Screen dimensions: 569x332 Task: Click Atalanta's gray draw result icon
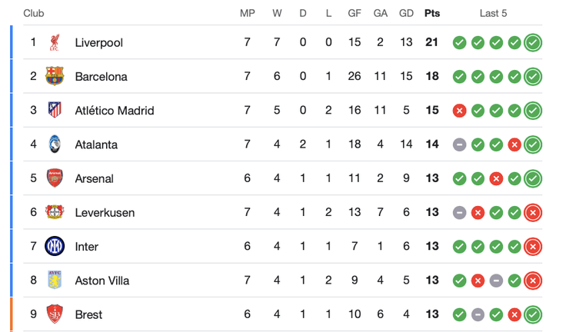(x=459, y=144)
